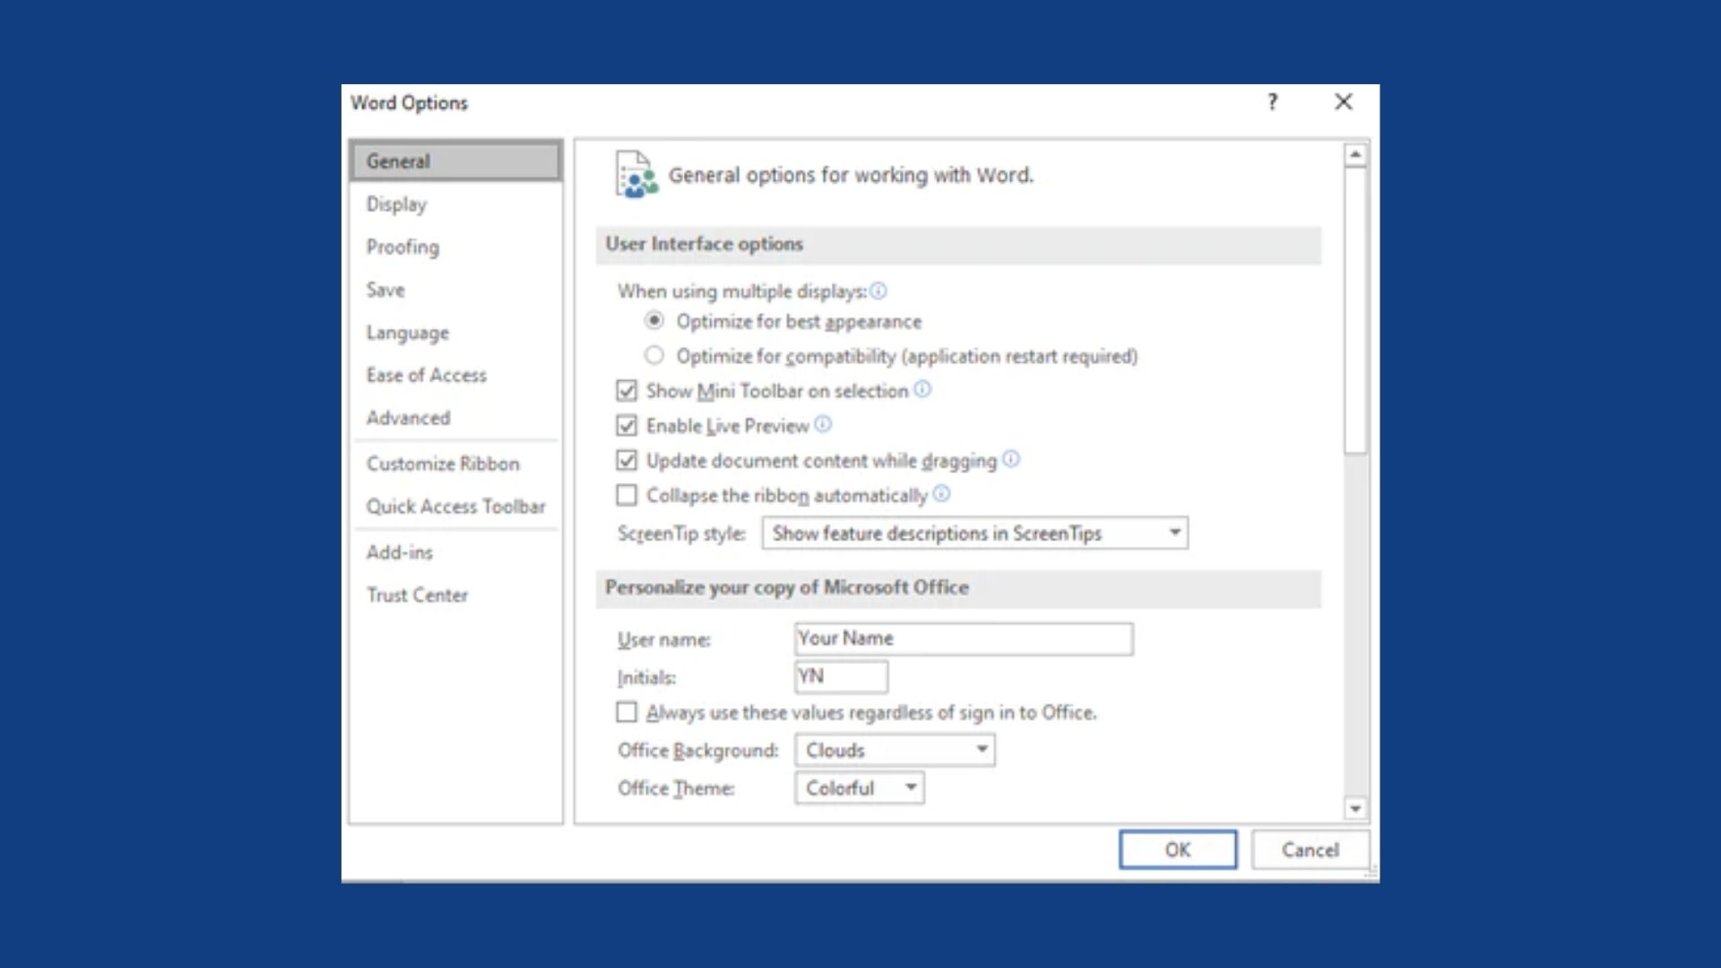Open the Proofing category
This screenshot has width=1721, height=968.
pyautogui.click(x=456, y=247)
